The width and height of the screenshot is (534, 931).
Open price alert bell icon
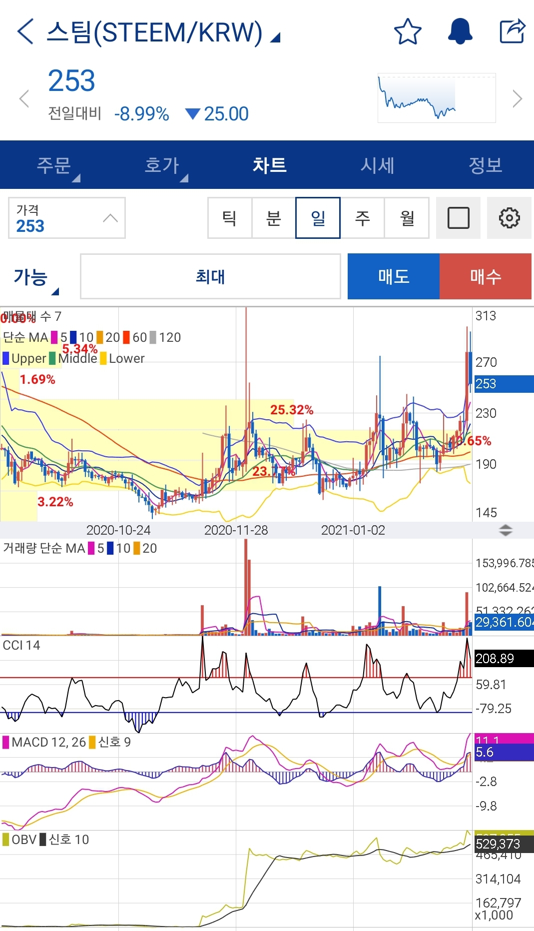pos(460,31)
